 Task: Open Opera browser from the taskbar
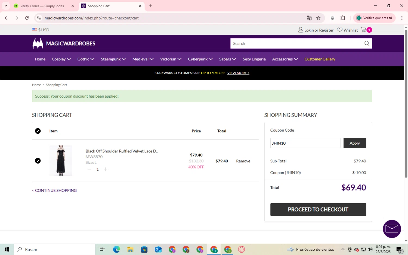241,249
